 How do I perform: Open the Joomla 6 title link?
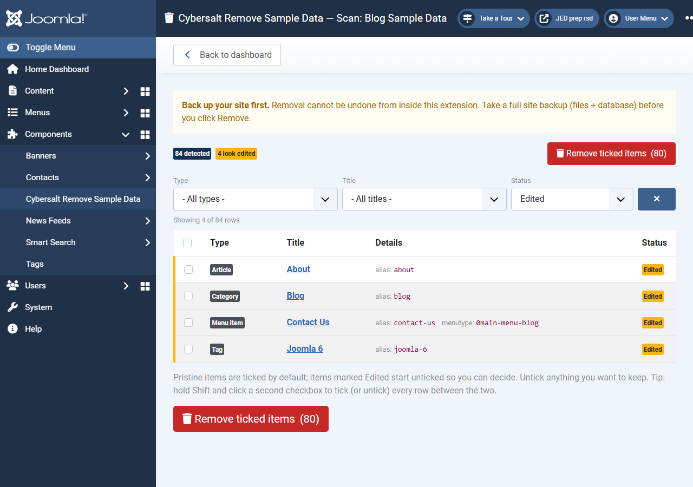(x=305, y=349)
